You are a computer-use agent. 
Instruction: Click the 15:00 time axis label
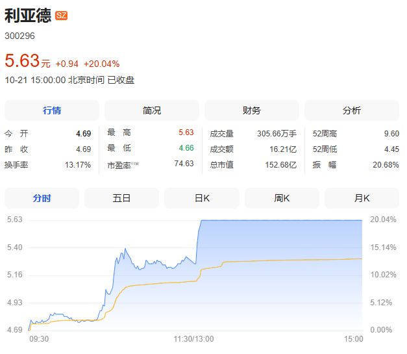[x=354, y=339]
